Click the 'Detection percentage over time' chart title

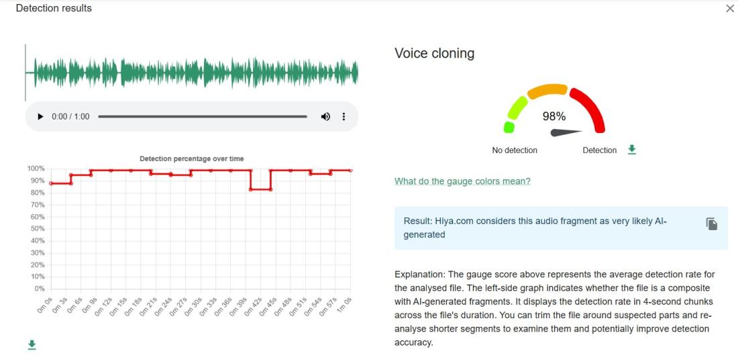coord(191,159)
